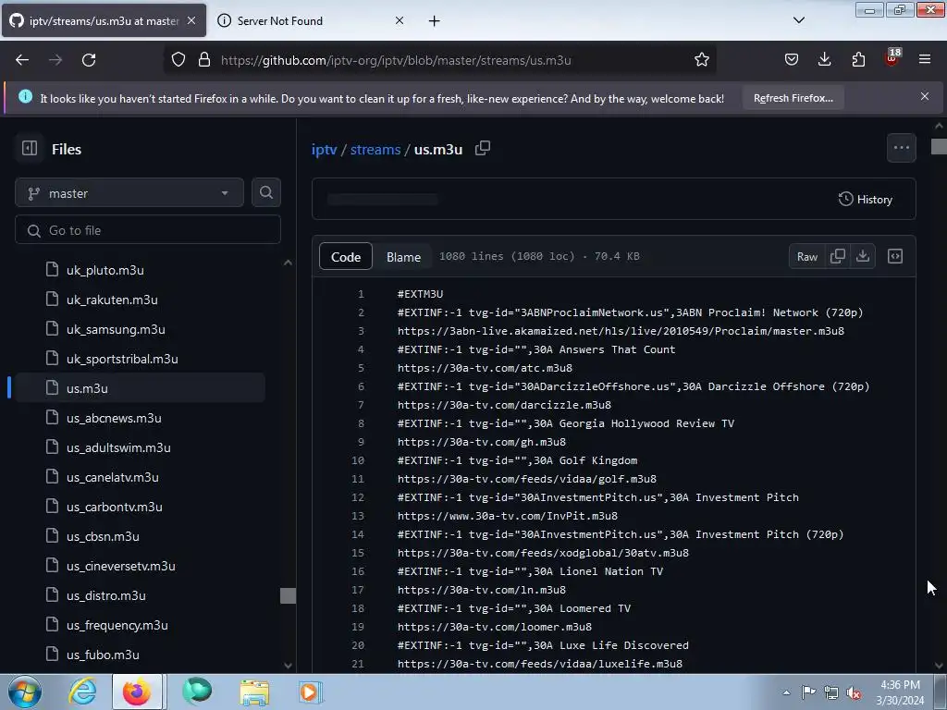List all tabs with the chevron
This screenshot has height=710, width=947.
798,20
